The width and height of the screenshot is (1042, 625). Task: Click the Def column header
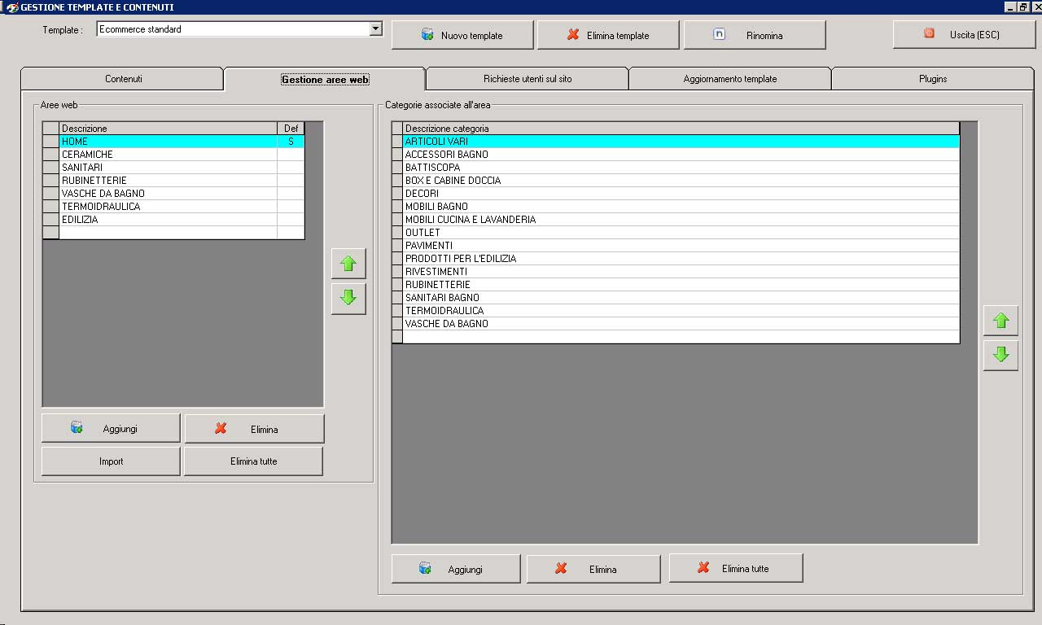[291, 129]
